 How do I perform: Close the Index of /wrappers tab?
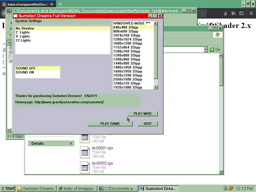(x=52, y=4)
